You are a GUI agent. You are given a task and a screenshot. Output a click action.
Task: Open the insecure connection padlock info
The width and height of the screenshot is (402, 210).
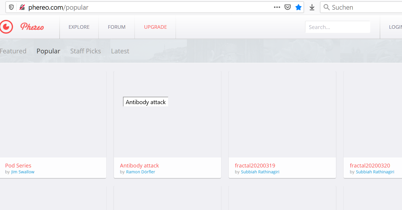coord(22,7)
